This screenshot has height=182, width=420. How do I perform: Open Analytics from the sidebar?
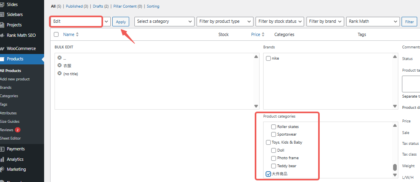click(x=15, y=159)
